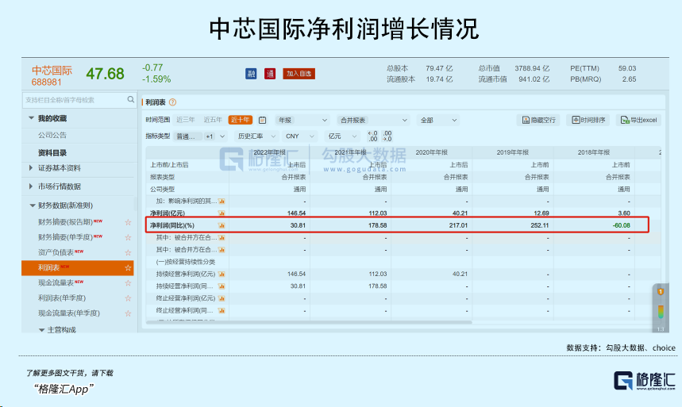Click the 加入自选 button

click(299, 74)
